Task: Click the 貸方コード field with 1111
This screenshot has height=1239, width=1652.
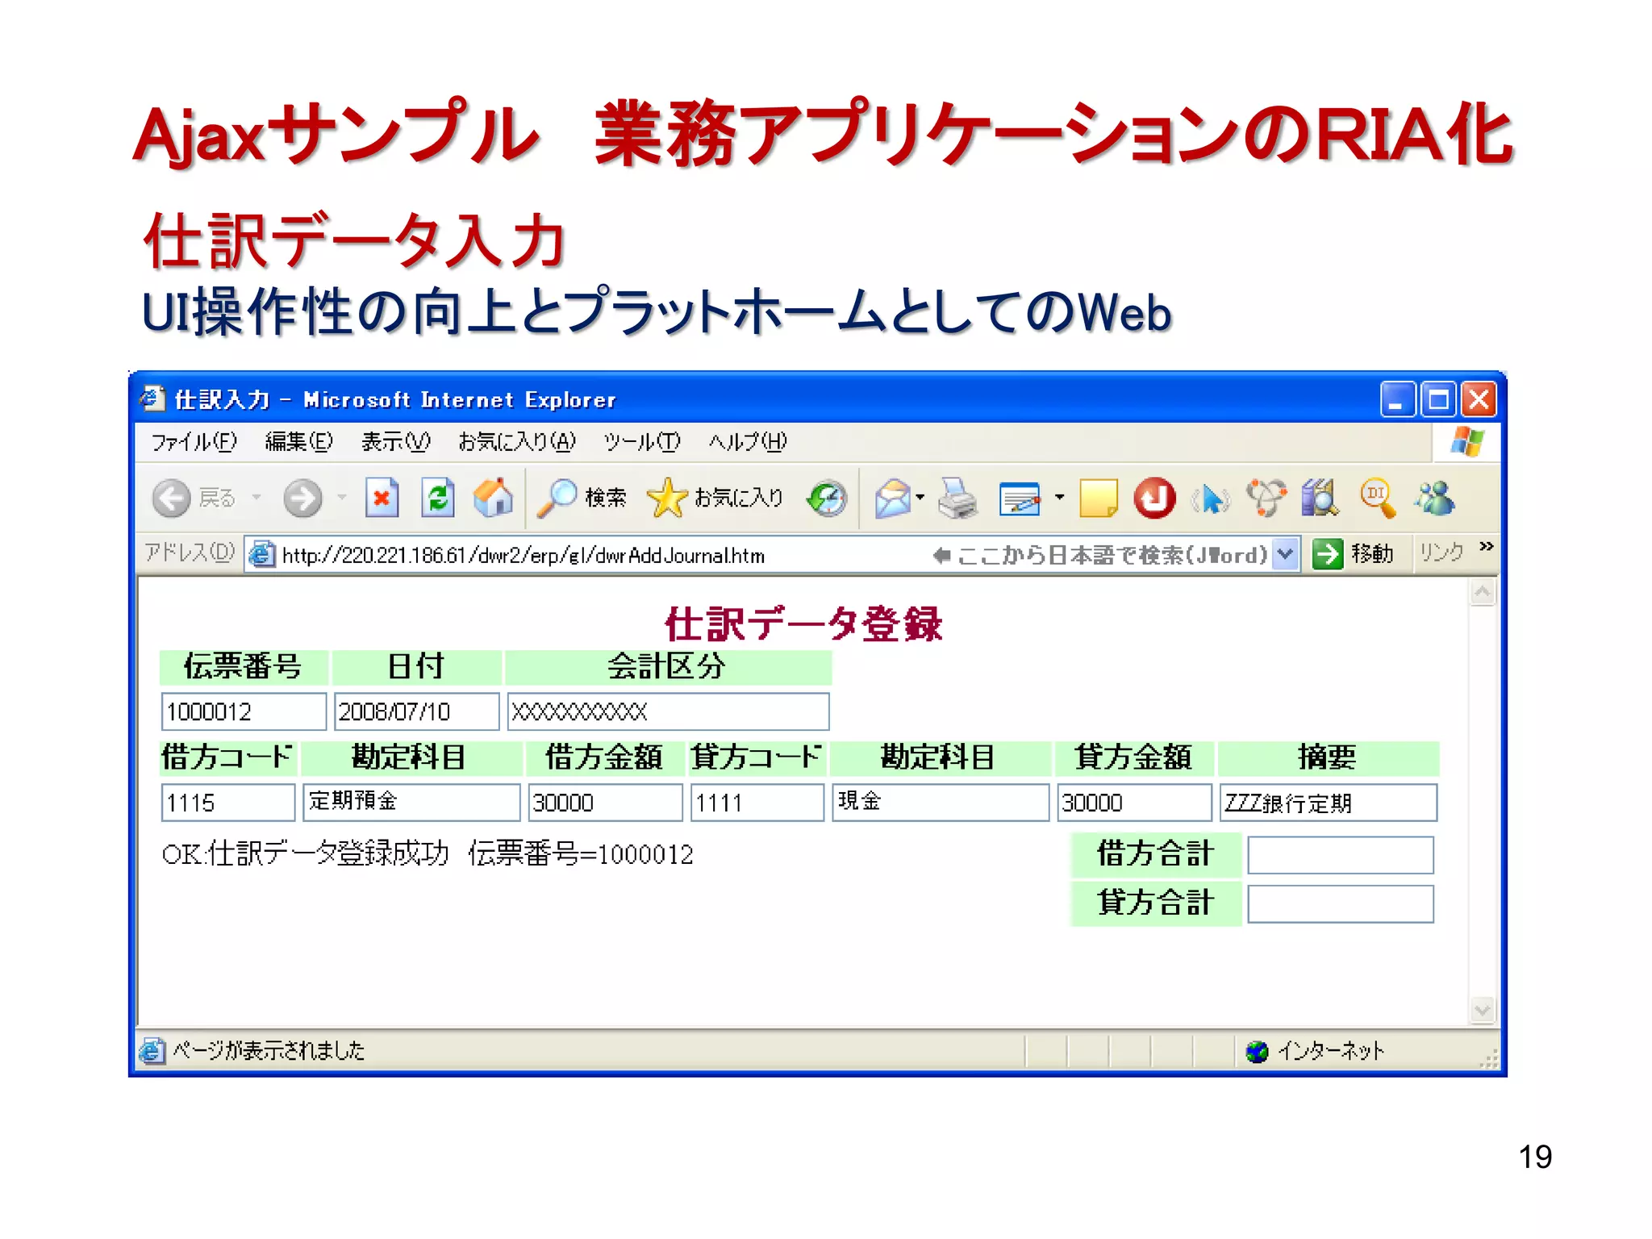Action: (758, 803)
